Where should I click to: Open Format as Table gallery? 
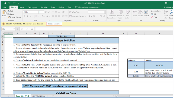(x=121, y=14)
